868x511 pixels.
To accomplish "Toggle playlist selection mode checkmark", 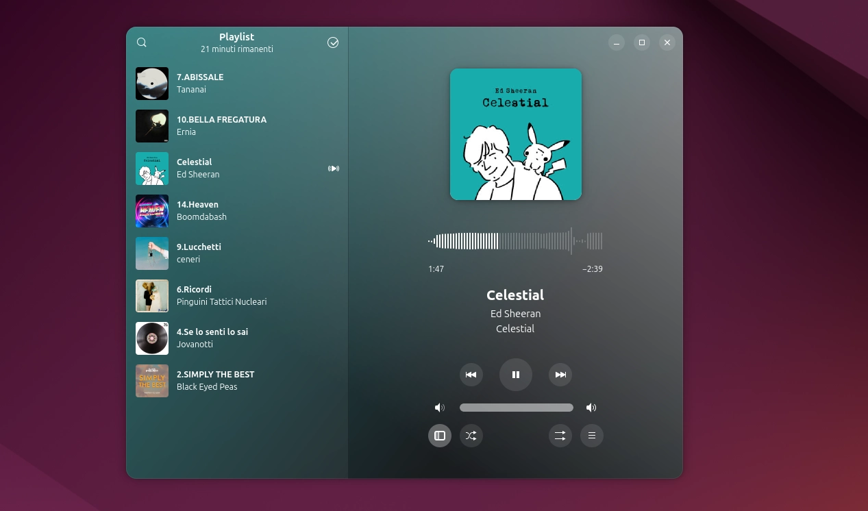I will point(333,42).
